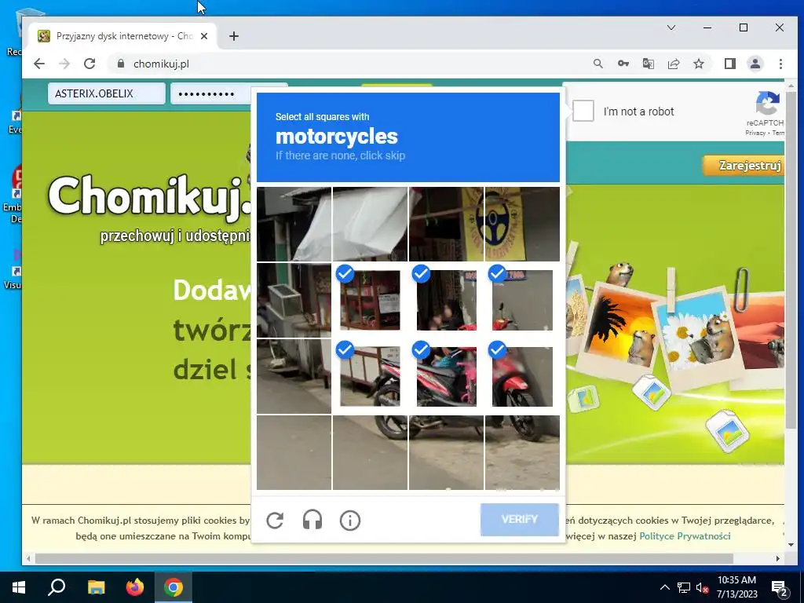The image size is (804, 603).
Task: Open captcha help info icon
Action: (350, 521)
